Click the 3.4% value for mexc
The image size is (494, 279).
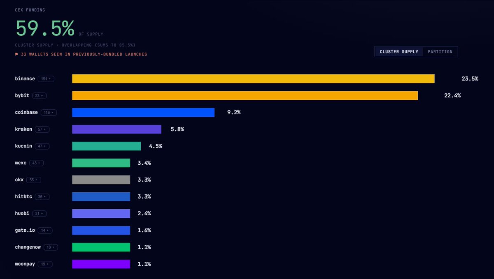[x=144, y=163]
